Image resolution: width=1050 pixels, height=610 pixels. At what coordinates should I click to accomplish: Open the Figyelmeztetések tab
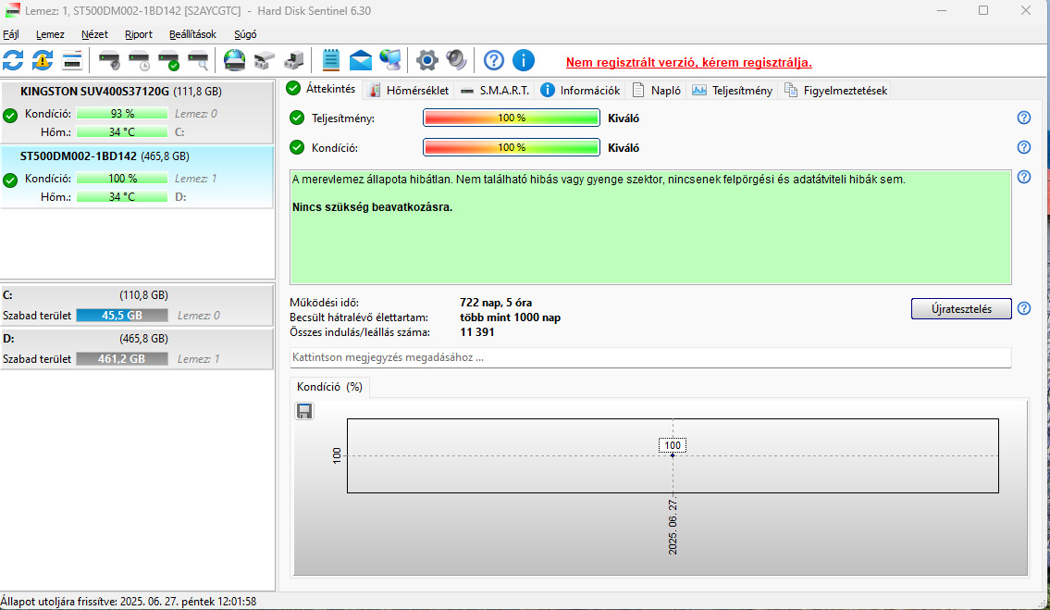835,91
